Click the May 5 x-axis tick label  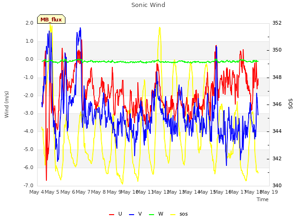click(x=52, y=192)
